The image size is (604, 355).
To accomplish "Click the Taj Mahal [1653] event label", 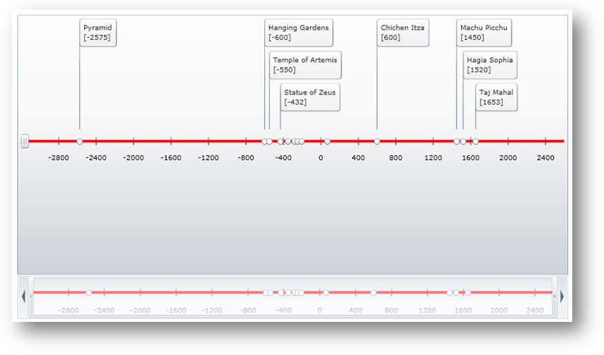I will (496, 97).
